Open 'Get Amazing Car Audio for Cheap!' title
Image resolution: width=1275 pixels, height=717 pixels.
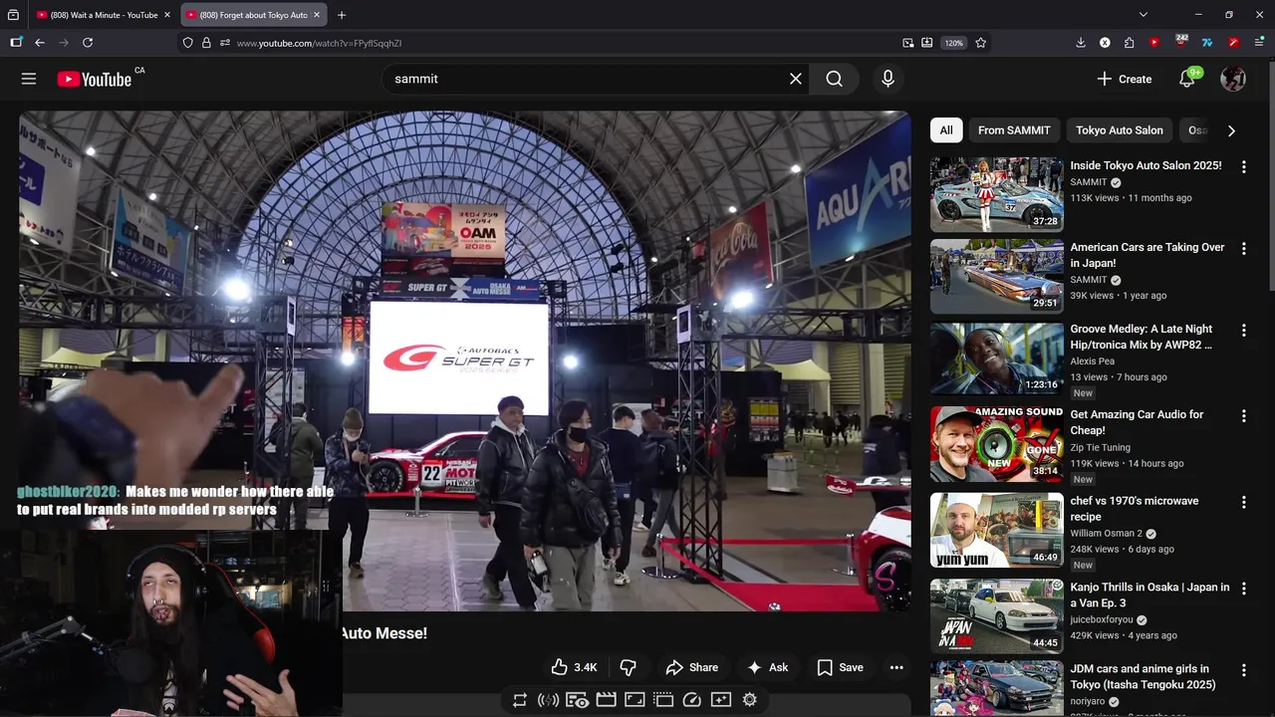pos(1137,422)
